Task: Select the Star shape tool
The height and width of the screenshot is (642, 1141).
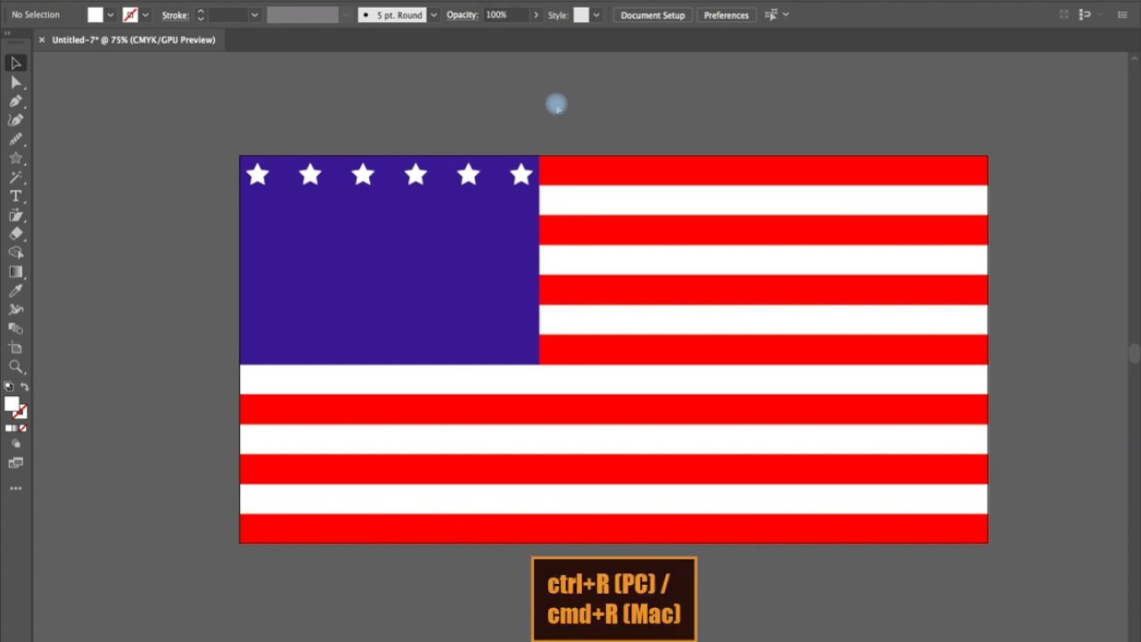Action: [x=15, y=158]
